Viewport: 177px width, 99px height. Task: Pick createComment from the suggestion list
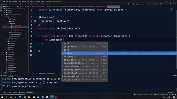(85, 67)
